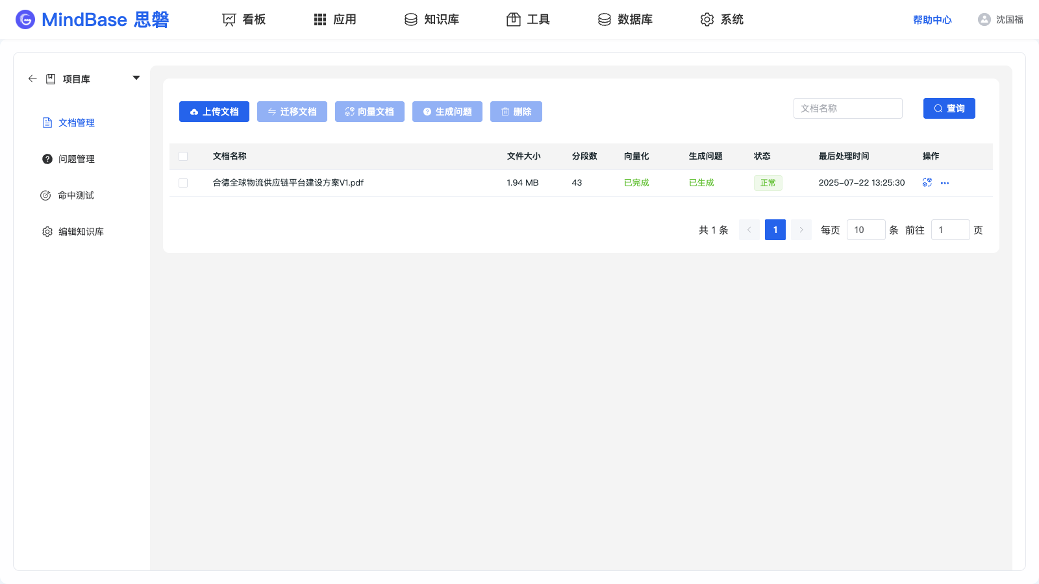Image resolution: width=1039 pixels, height=584 pixels.
Task: Open the 应用 top menu
Action: tap(335, 19)
